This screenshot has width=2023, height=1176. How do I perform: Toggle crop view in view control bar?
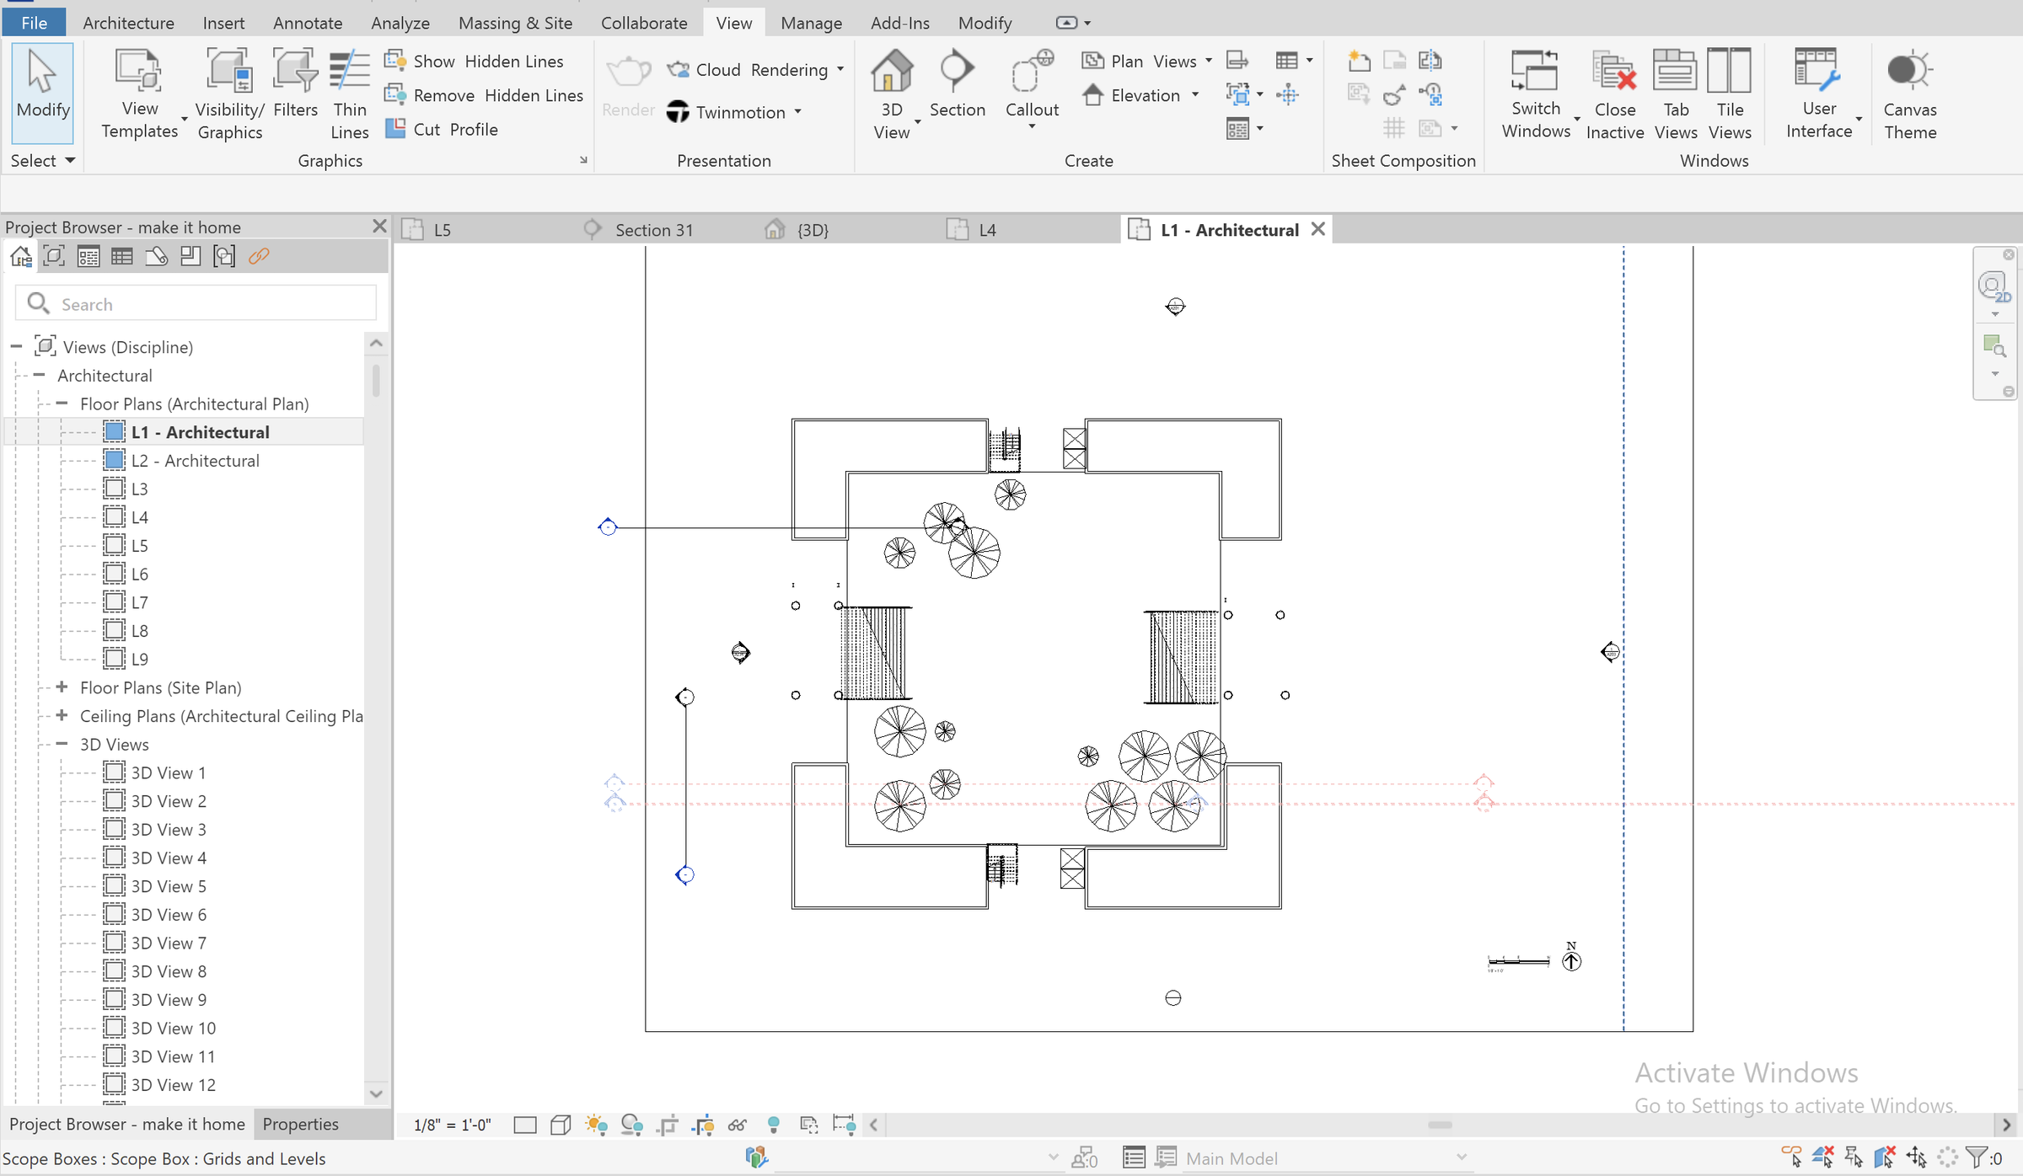(x=668, y=1125)
